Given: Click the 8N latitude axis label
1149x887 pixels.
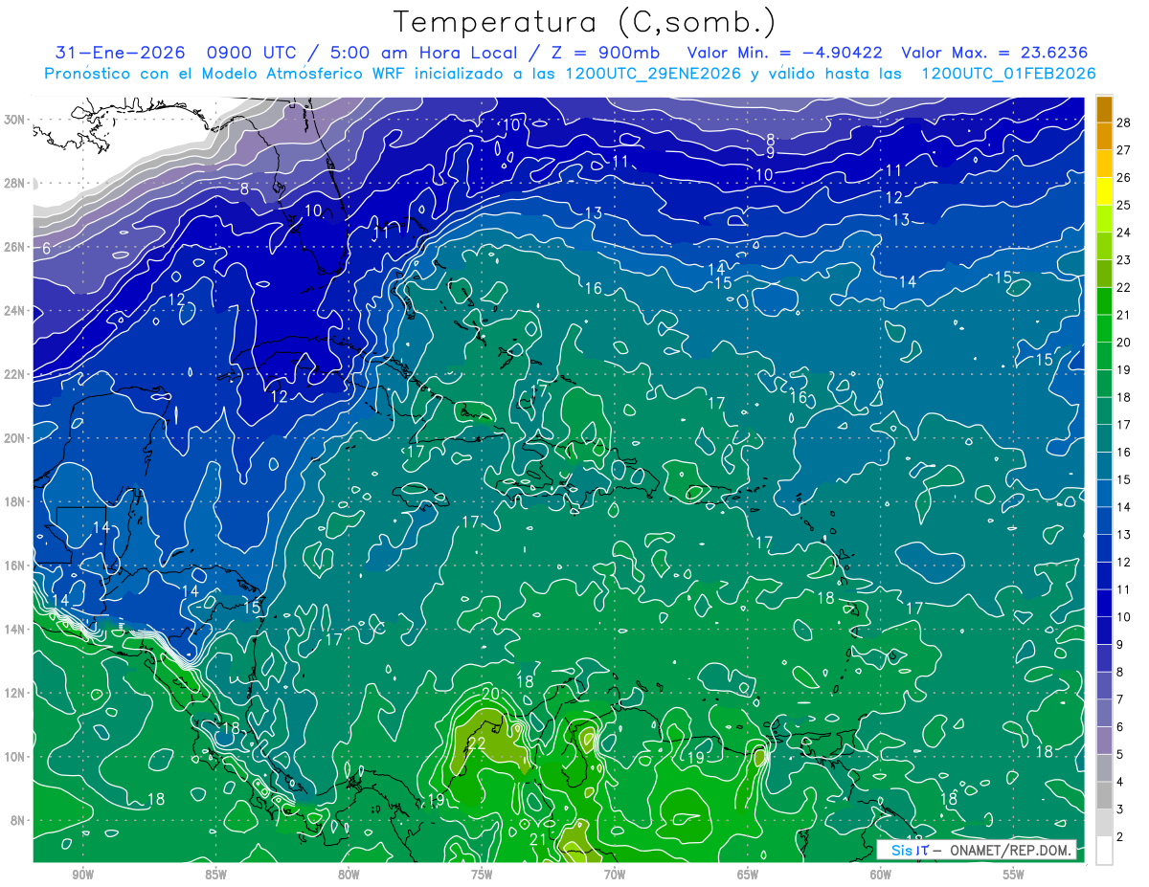Looking at the screenshot, I should point(19,820).
